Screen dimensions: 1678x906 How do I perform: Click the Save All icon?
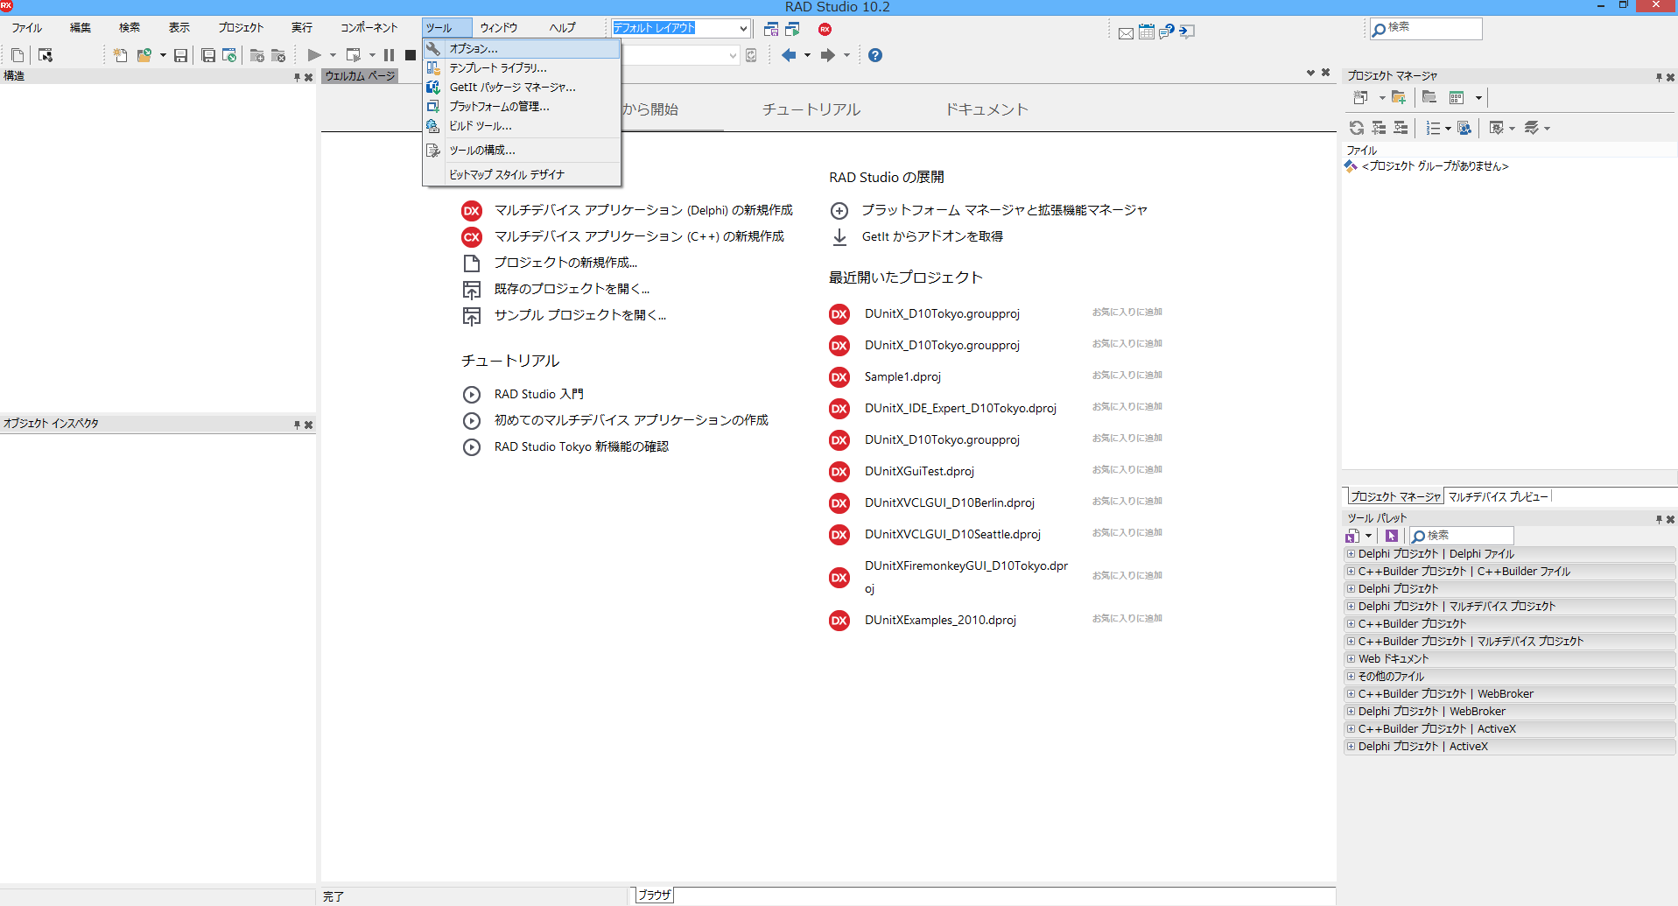click(208, 55)
